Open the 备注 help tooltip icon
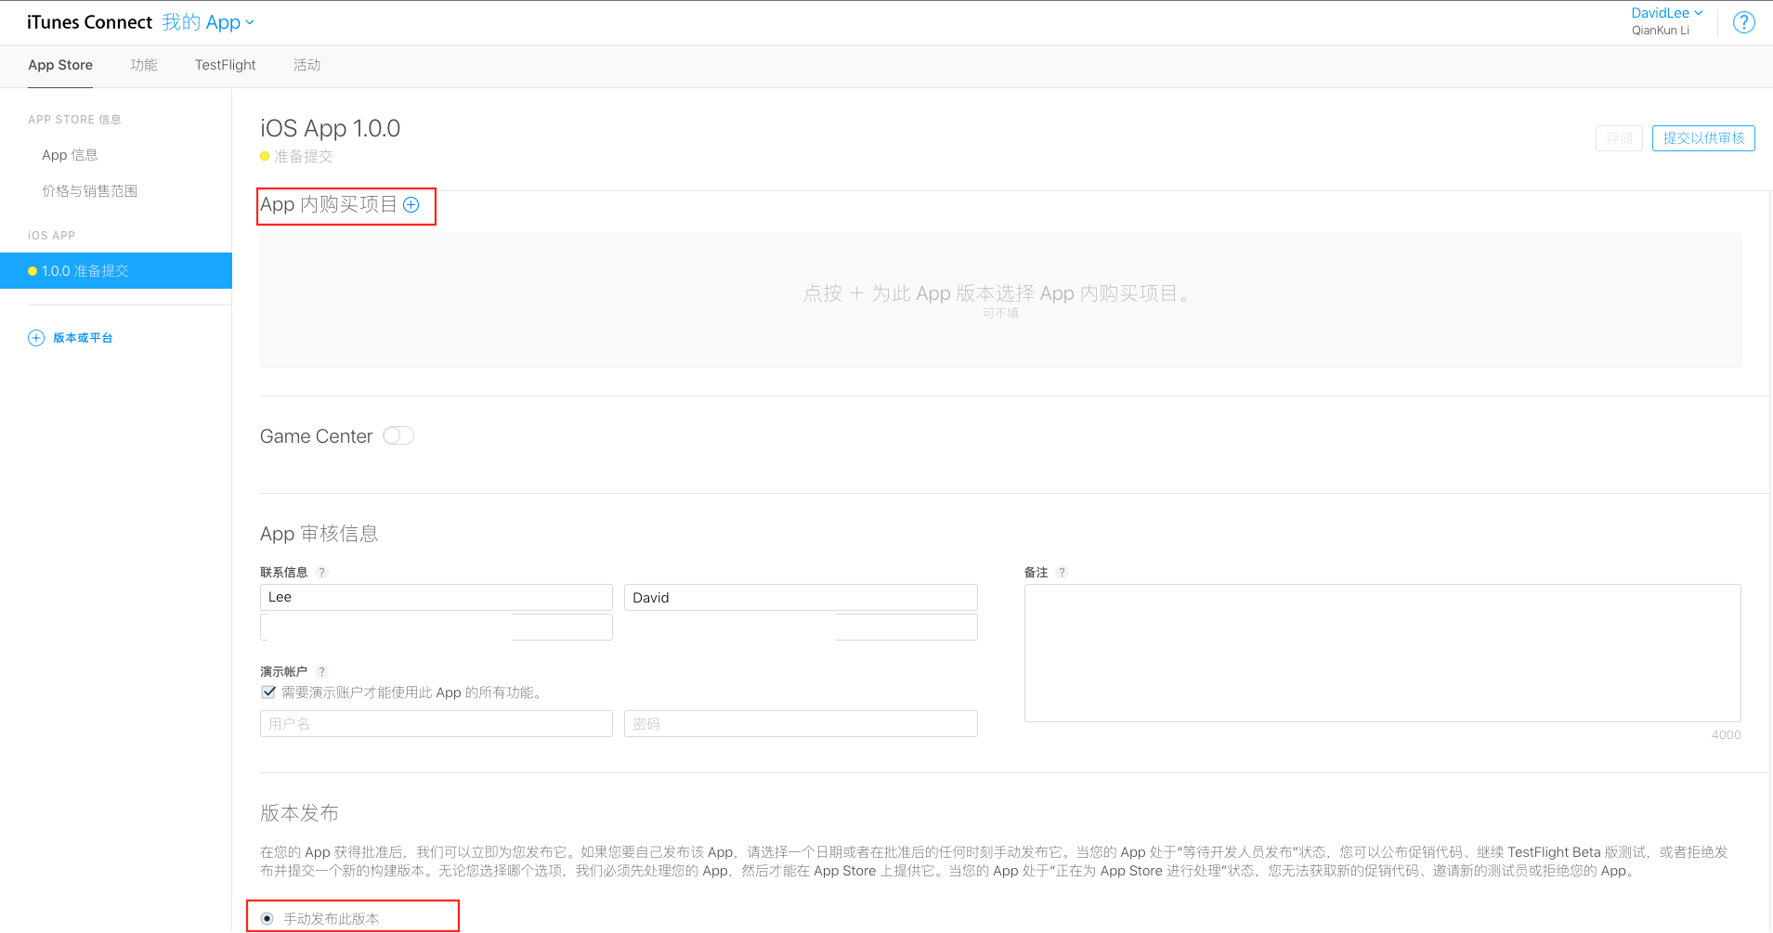 pos(1062,573)
